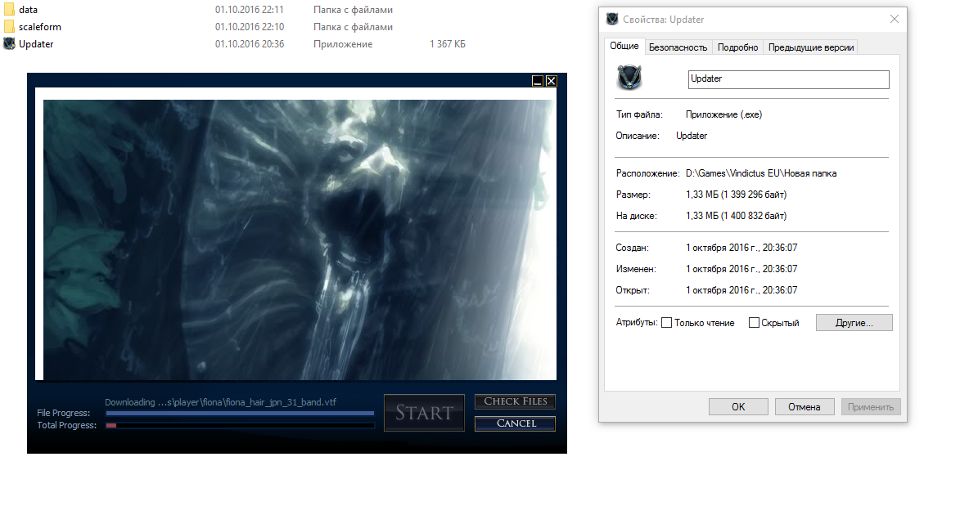Click the file type Приложение (.exe)

723,114
